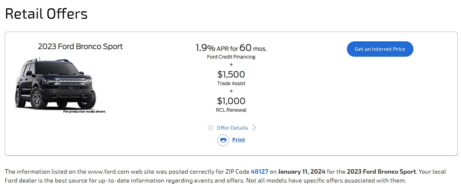The image size is (461, 184).
Task: Click the printer icon next to Print
Action: pyautogui.click(x=223, y=140)
